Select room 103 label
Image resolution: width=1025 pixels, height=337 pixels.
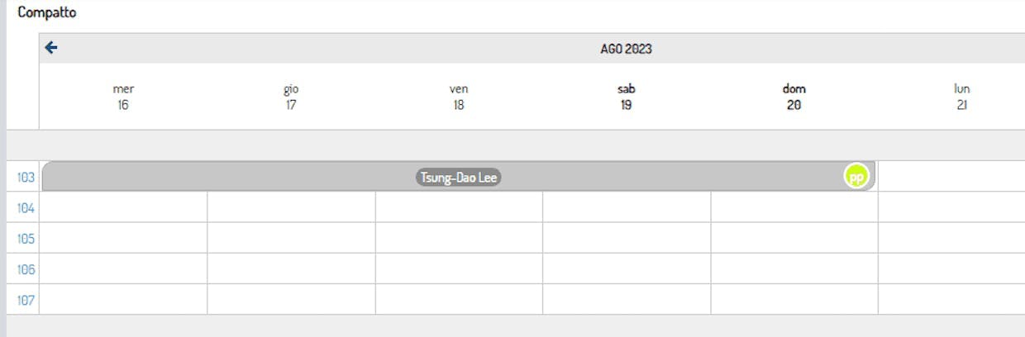pyautogui.click(x=26, y=177)
